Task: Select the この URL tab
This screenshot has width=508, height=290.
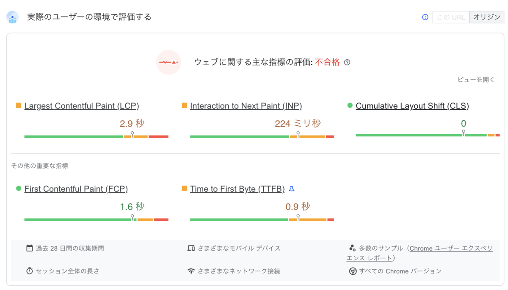Action: click(451, 17)
